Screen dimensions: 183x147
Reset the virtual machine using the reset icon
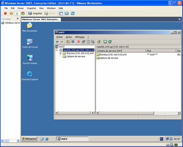[x=23, y=13]
